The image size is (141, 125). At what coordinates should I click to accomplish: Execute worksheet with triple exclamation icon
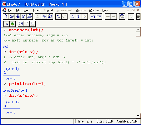[x=33, y=24]
